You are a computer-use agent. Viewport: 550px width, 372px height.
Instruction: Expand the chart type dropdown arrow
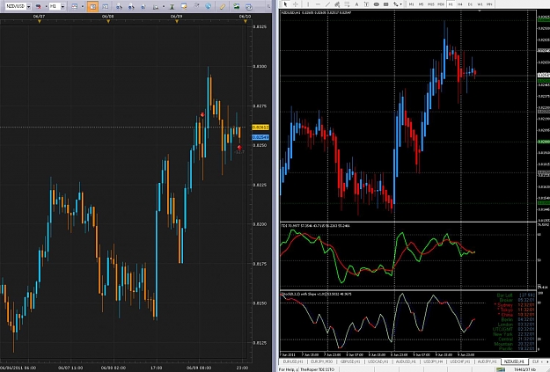(x=83, y=6)
